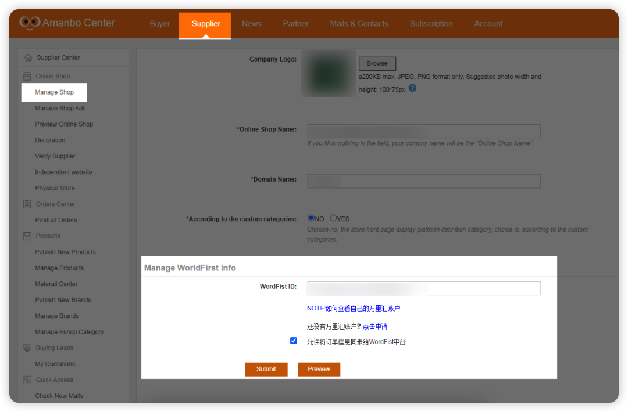Click the Online Shop store icon
The width and height of the screenshot is (628, 412).
coord(27,77)
